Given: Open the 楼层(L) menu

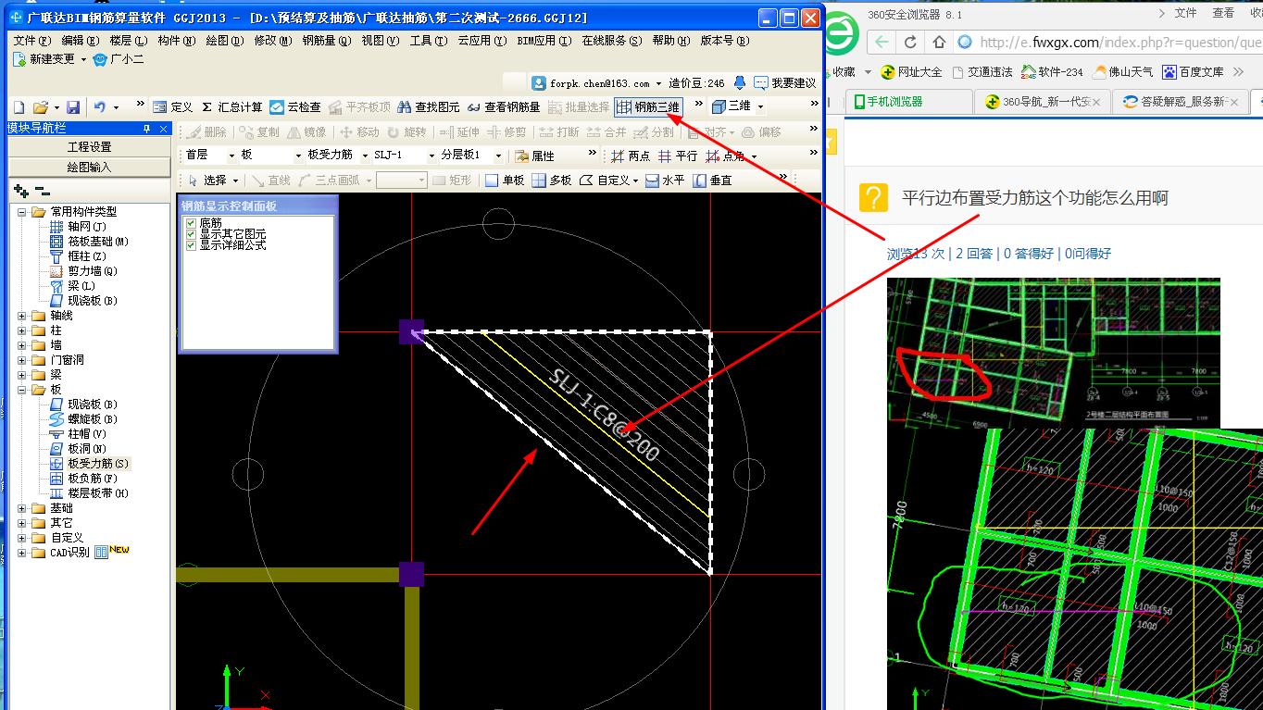Looking at the screenshot, I should (x=128, y=41).
